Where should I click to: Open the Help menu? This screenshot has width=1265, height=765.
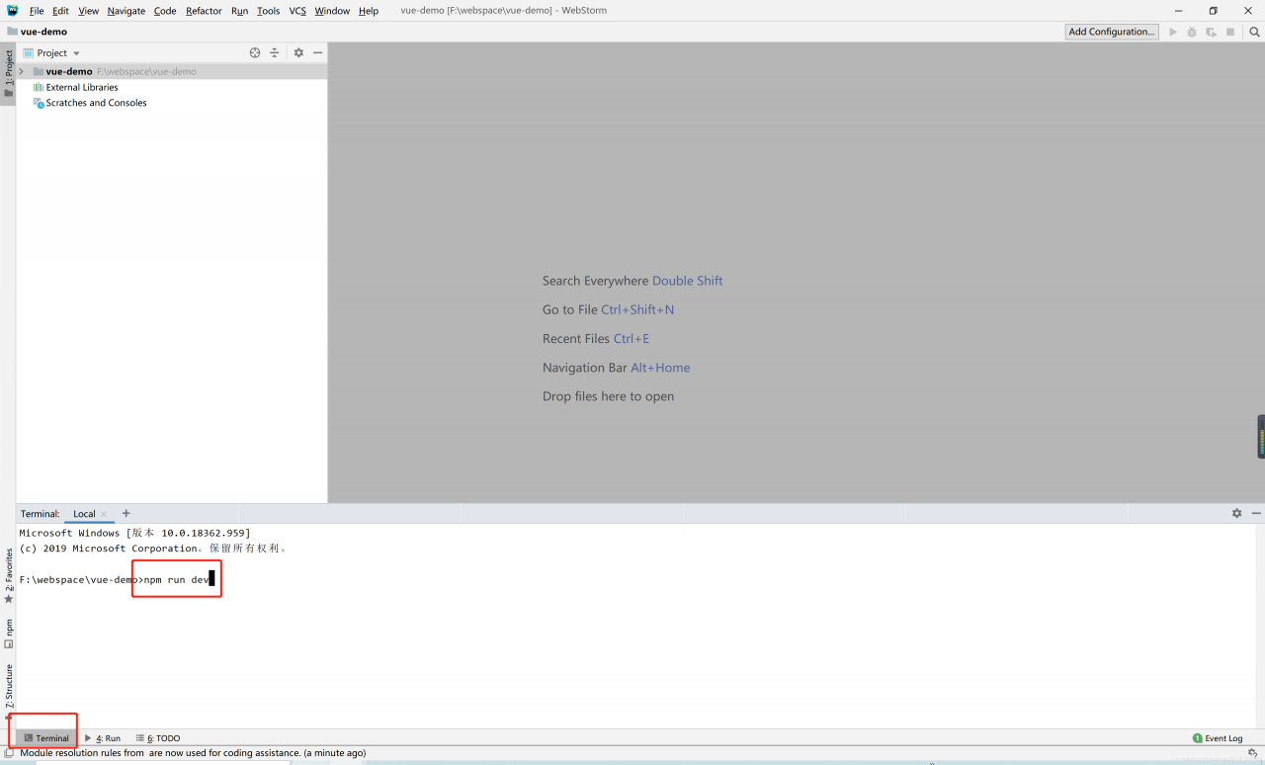pos(369,11)
